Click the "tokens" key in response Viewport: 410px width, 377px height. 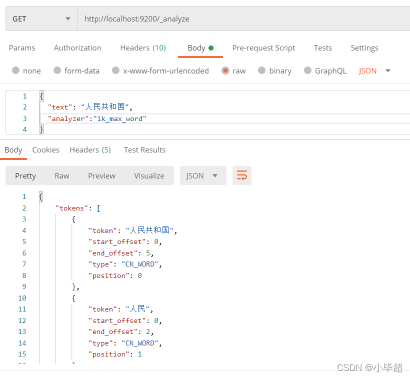tap(71, 208)
